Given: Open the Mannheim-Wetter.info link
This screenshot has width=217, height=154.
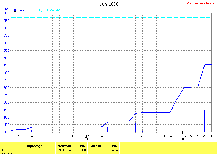Looking at the screenshot, I should point(201,3).
